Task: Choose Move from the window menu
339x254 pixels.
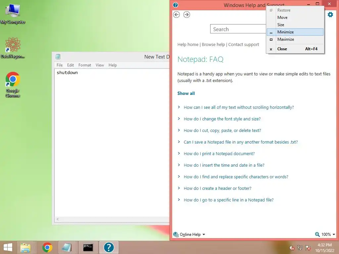Action: click(x=295, y=18)
